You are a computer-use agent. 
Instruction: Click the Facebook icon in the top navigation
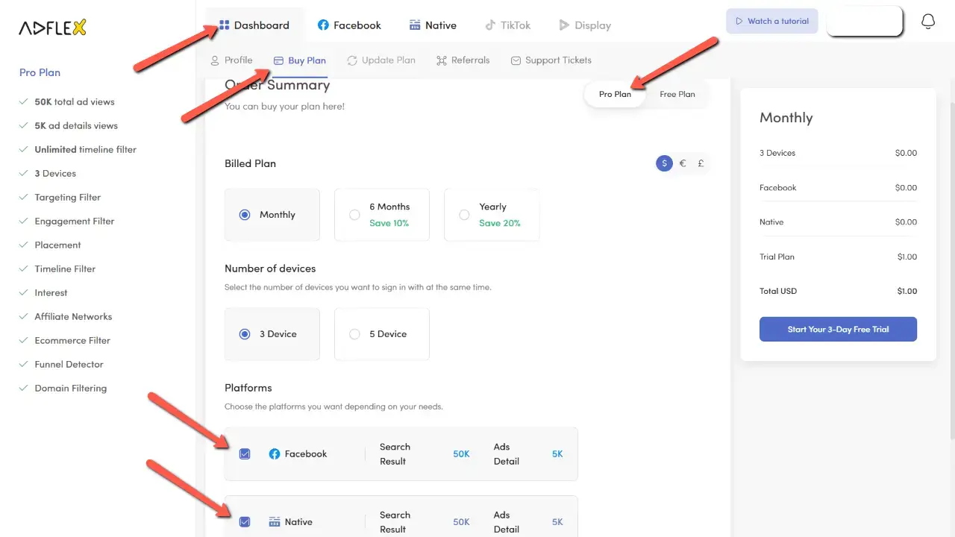(324, 25)
